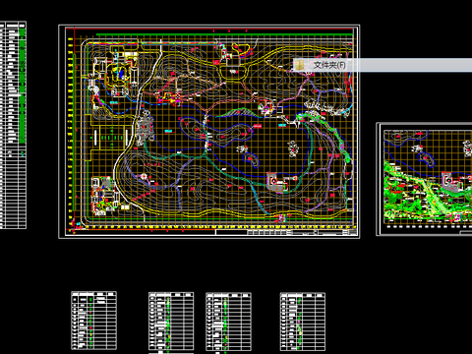Click the green column in the left legend table
The width and height of the screenshot is (472, 354).
coord(22,86)
